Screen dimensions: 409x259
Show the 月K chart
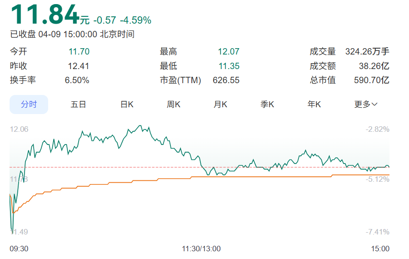tap(220, 105)
